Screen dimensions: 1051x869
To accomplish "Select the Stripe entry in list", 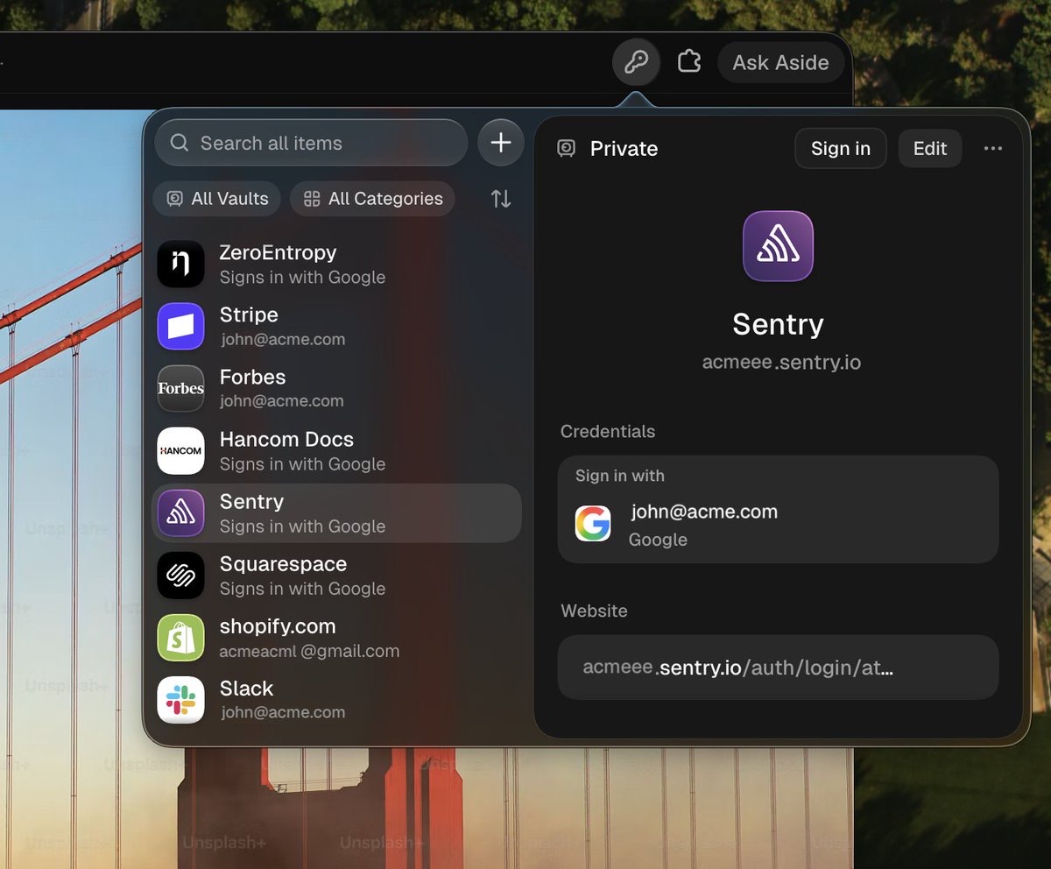I will [337, 326].
